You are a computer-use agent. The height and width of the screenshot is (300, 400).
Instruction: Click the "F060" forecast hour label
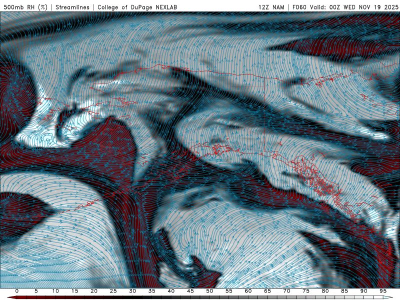[x=299, y=7]
